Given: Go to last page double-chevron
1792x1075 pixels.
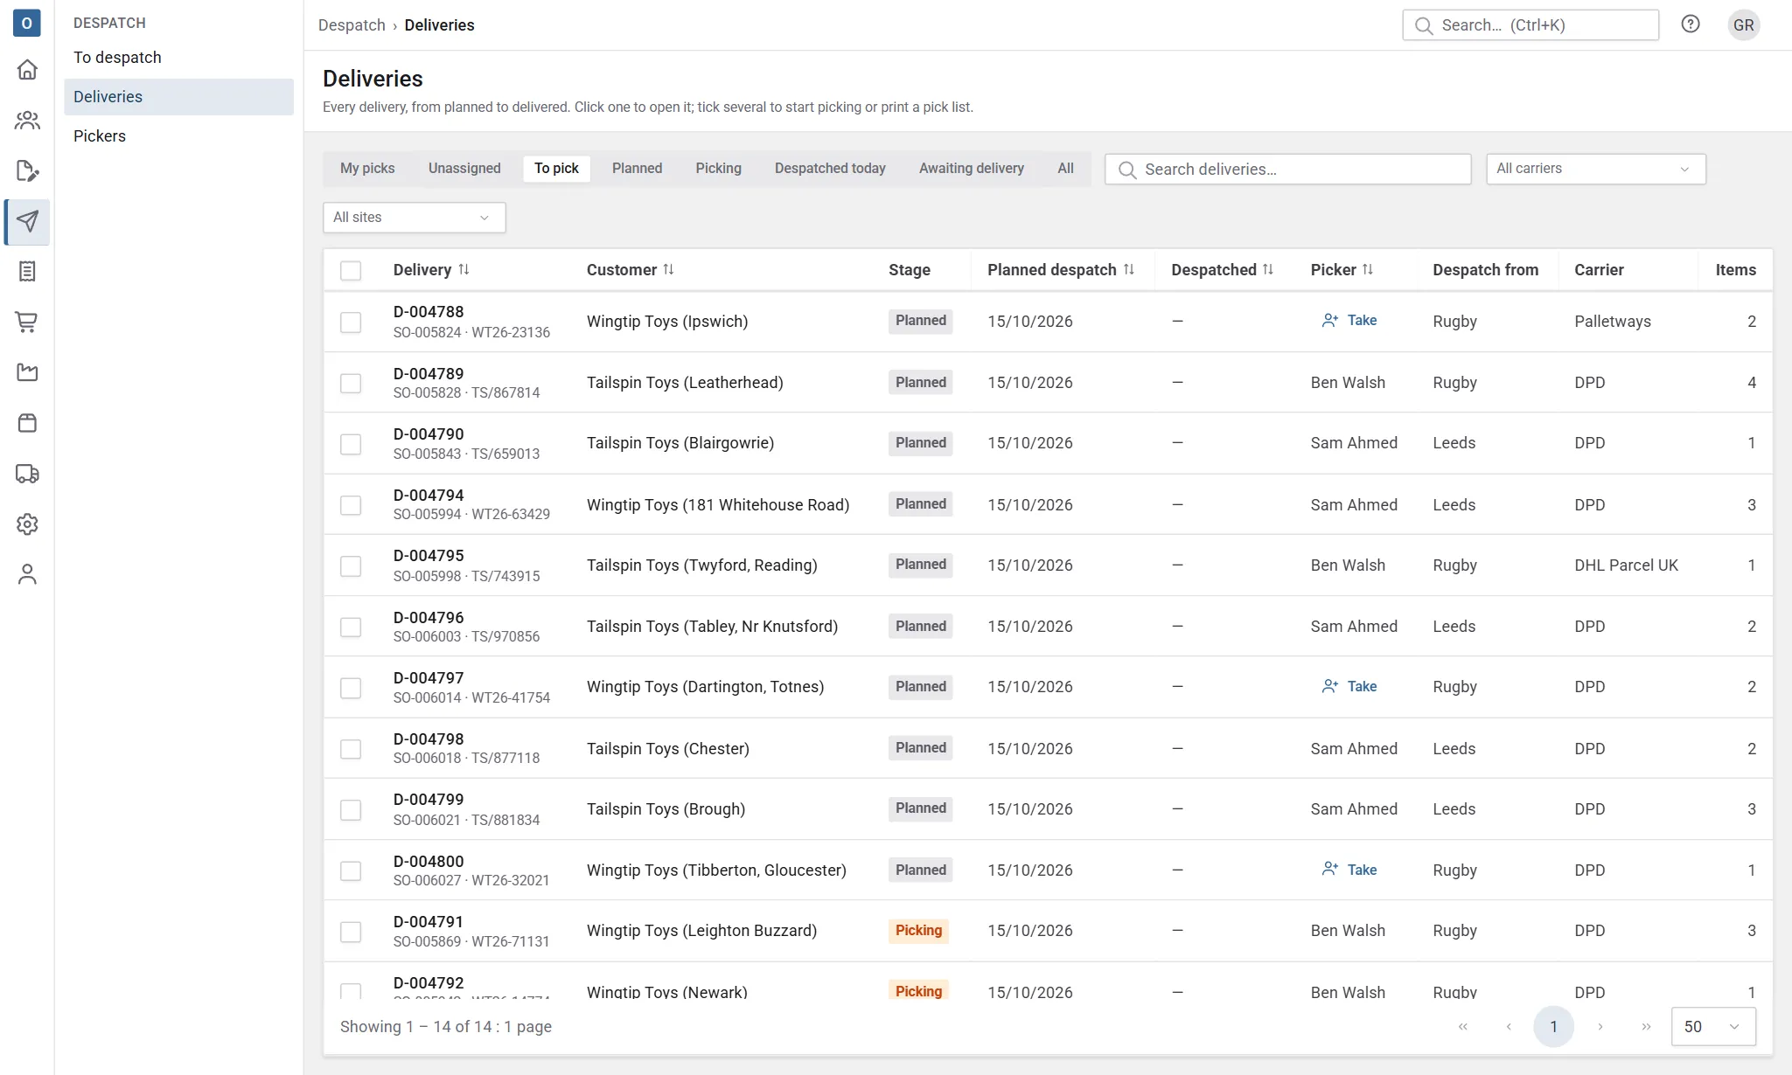Looking at the screenshot, I should pyautogui.click(x=1646, y=1026).
